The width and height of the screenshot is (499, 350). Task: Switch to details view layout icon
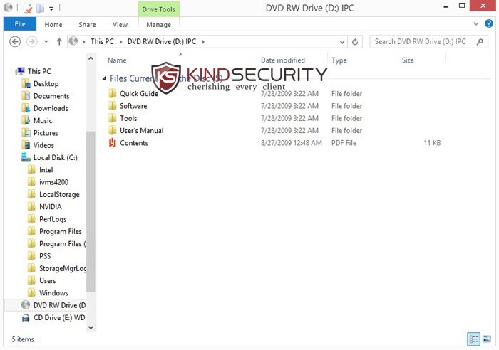[x=473, y=339]
